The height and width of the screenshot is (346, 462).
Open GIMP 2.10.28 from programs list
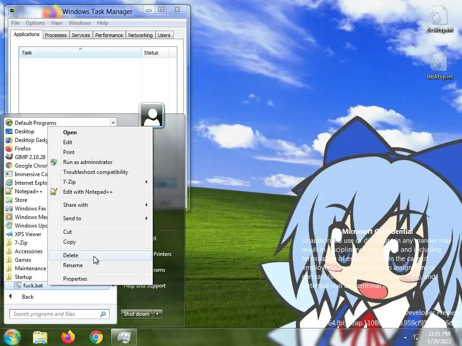click(x=26, y=157)
